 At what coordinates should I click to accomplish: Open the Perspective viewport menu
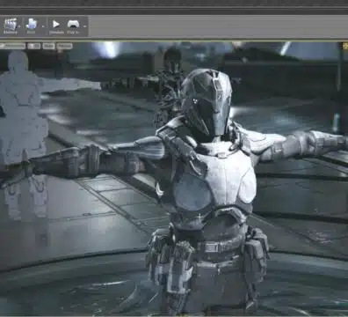(13, 46)
